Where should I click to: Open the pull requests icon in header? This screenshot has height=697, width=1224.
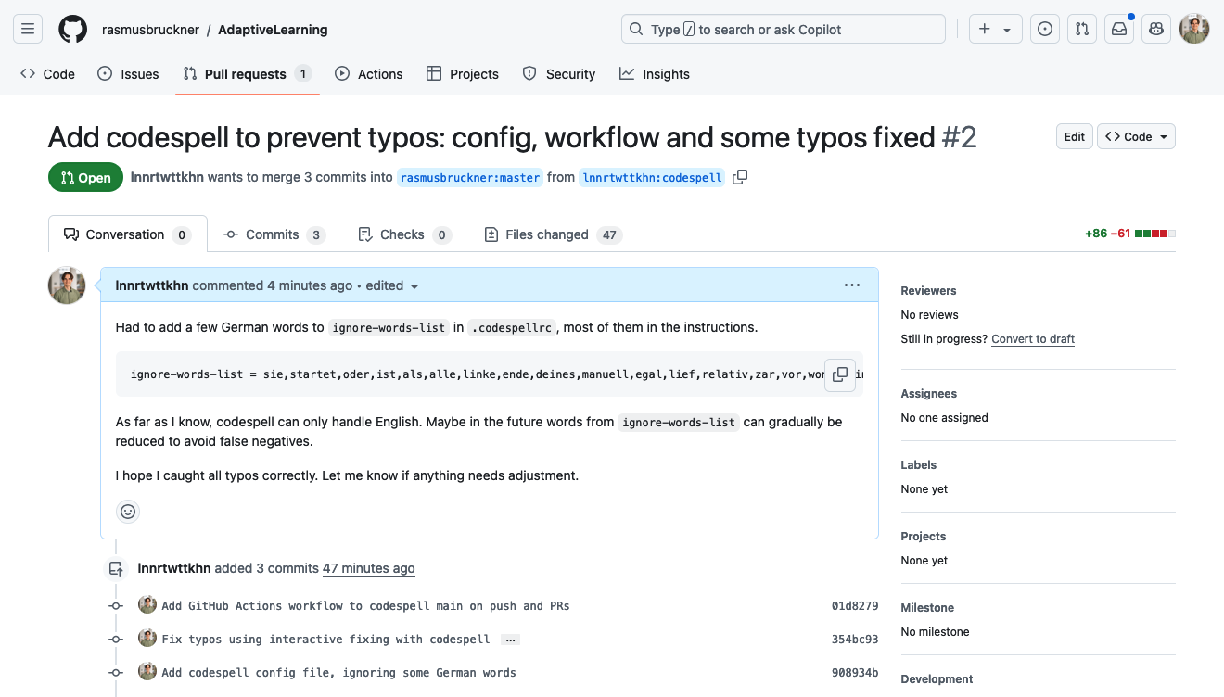click(1082, 30)
